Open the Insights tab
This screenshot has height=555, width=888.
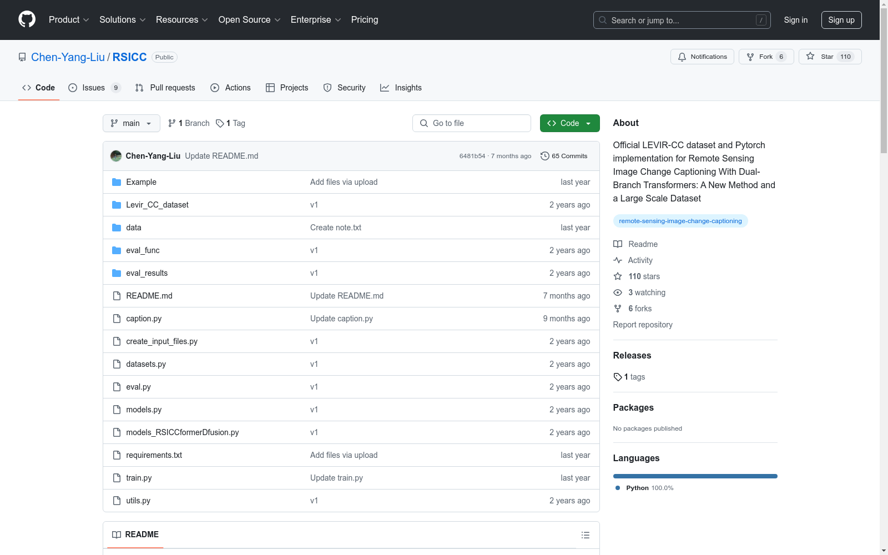[x=401, y=88]
